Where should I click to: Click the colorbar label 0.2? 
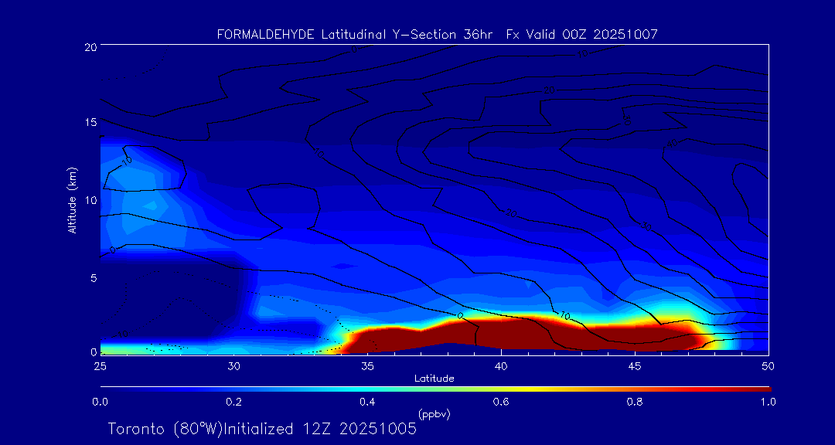point(233,402)
